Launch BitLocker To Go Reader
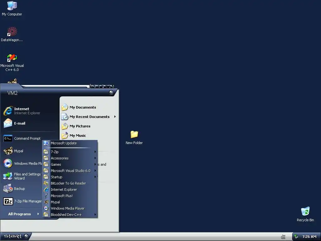Image resolution: width=321 pixels, height=241 pixels. pos(70,183)
